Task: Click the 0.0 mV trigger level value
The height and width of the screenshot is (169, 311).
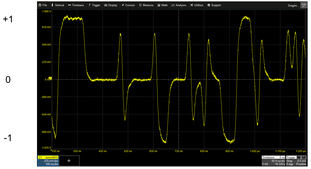Action: point(302,161)
